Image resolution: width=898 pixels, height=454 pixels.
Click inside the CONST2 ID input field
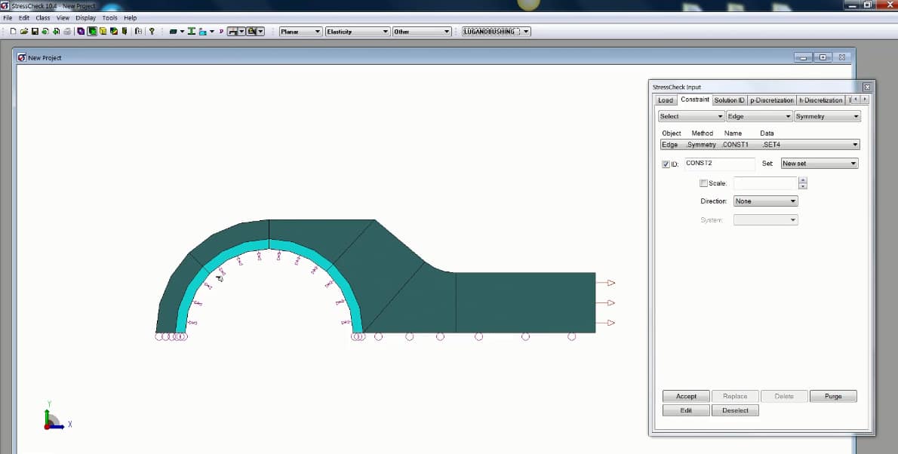[x=718, y=164]
